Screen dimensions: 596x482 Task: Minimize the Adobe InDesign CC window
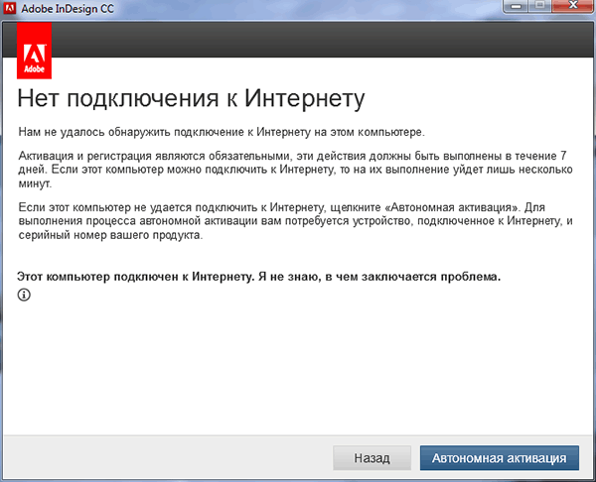(516, 6)
